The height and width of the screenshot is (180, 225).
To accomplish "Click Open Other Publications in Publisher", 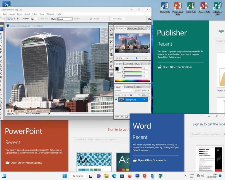I will [x=175, y=67].
